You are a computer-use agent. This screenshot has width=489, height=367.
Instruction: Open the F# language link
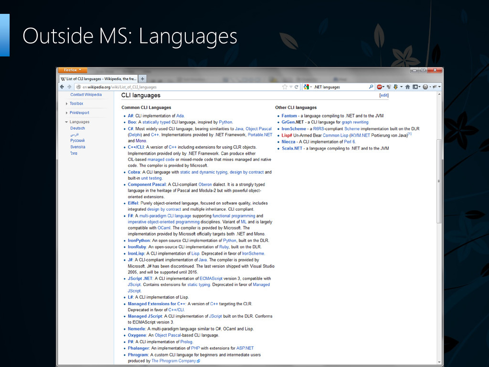coord(130,216)
